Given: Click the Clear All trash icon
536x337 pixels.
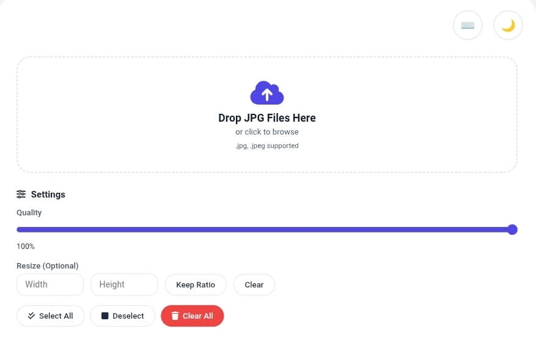Looking at the screenshot, I should click(x=175, y=316).
